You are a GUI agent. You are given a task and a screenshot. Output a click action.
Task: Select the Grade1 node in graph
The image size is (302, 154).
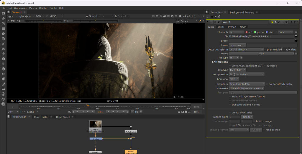click(96, 139)
